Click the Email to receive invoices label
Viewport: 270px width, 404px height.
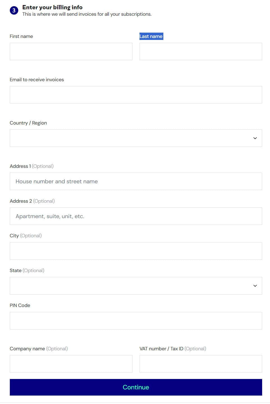37,80
